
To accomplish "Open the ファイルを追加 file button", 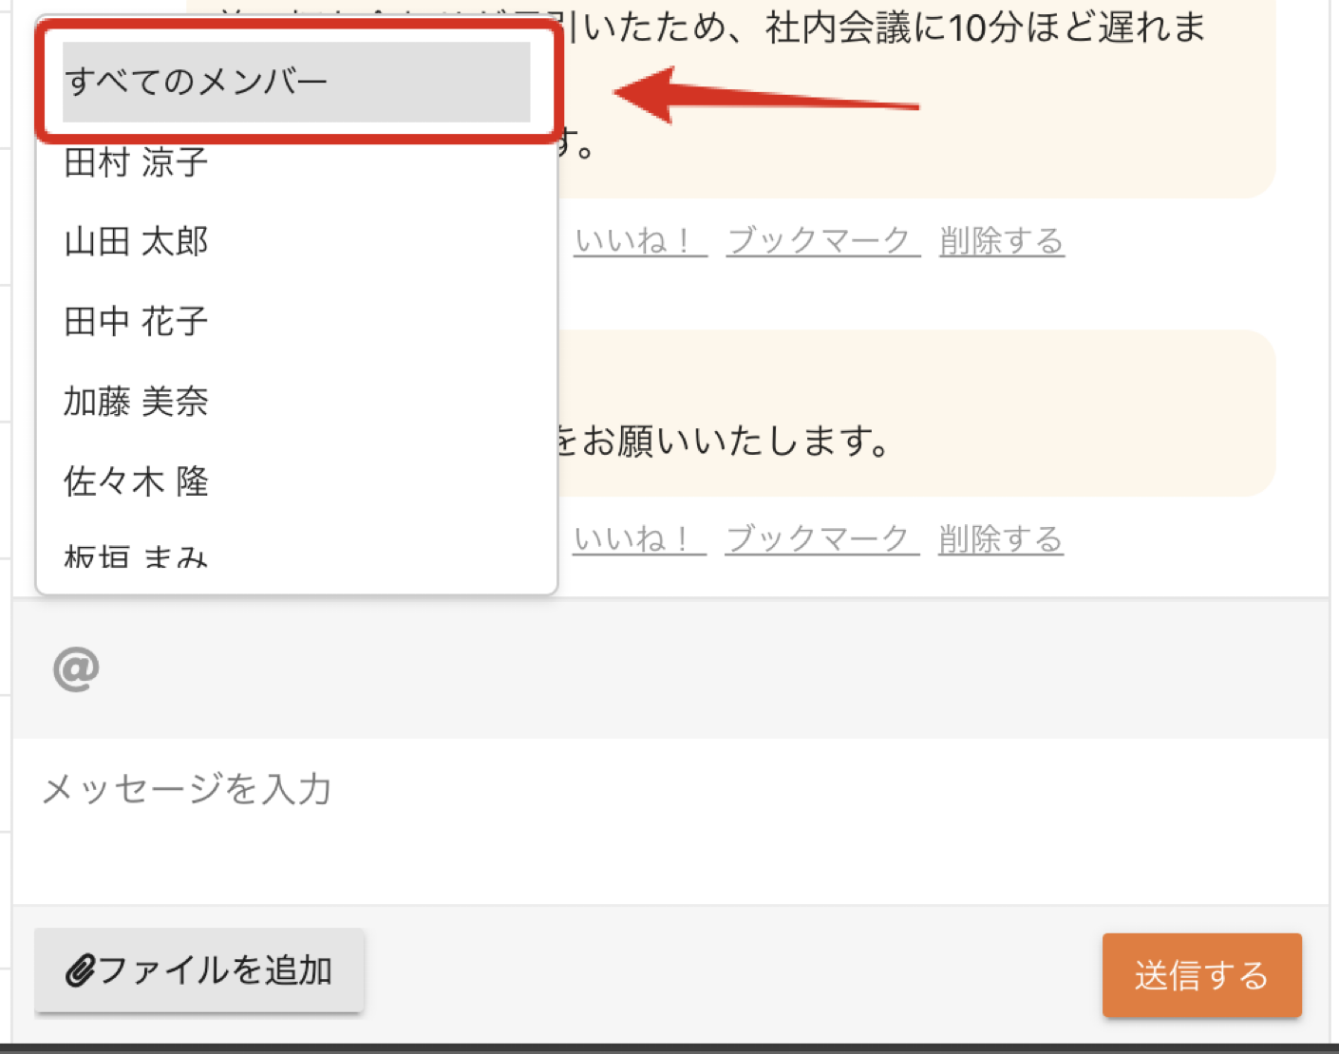I will [199, 970].
